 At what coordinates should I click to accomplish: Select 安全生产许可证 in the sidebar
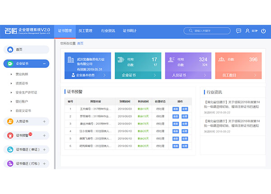(26, 92)
